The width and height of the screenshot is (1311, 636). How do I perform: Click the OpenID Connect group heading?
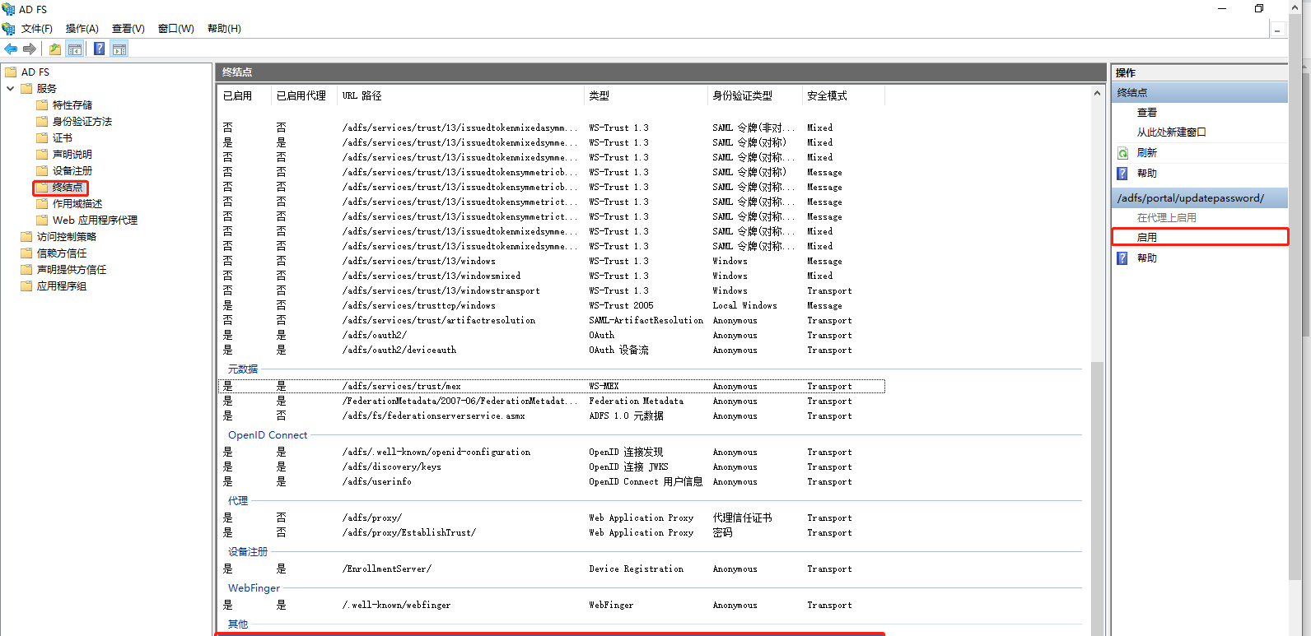(268, 435)
